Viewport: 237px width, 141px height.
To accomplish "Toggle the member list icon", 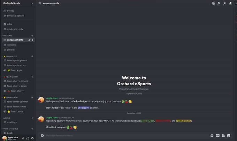I will (x=230, y=3).
